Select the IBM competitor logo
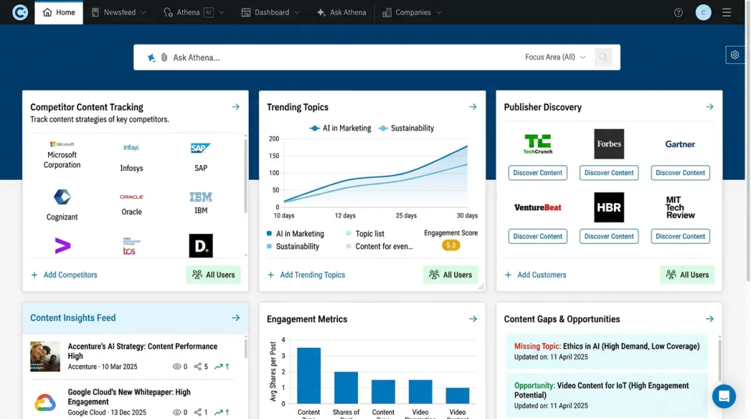 tap(201, 197)
